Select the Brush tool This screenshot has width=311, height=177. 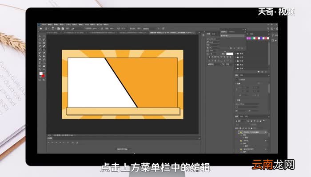(x=40, y=50)
